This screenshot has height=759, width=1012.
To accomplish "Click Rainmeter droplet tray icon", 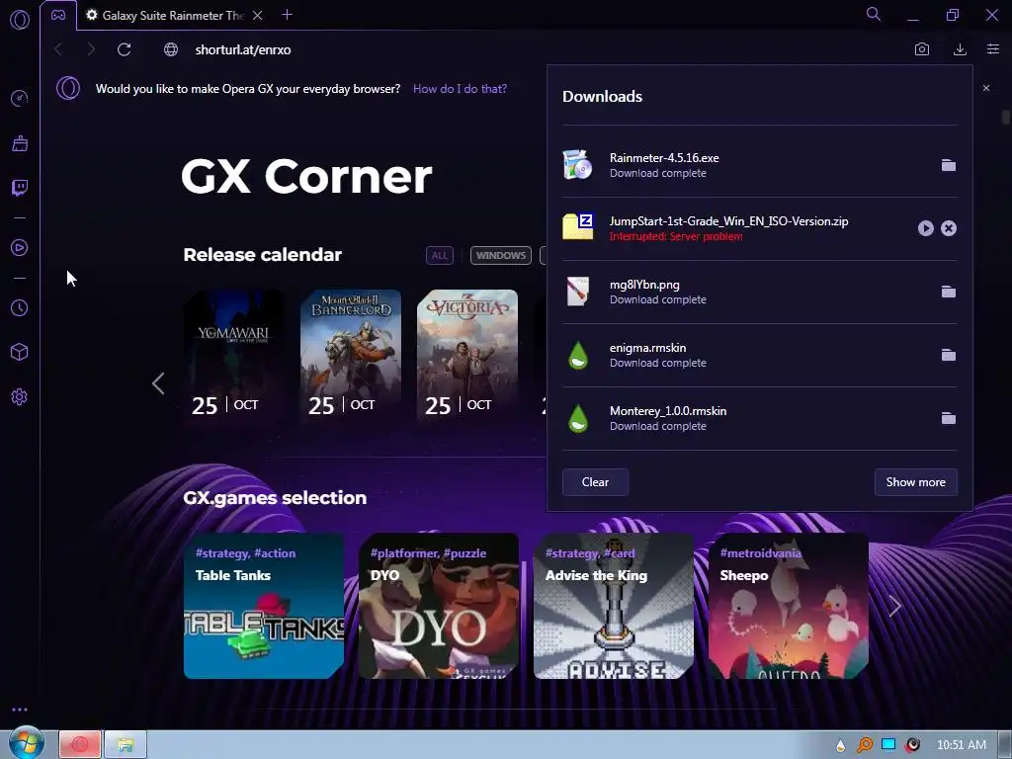I will [x=840, y=745].
